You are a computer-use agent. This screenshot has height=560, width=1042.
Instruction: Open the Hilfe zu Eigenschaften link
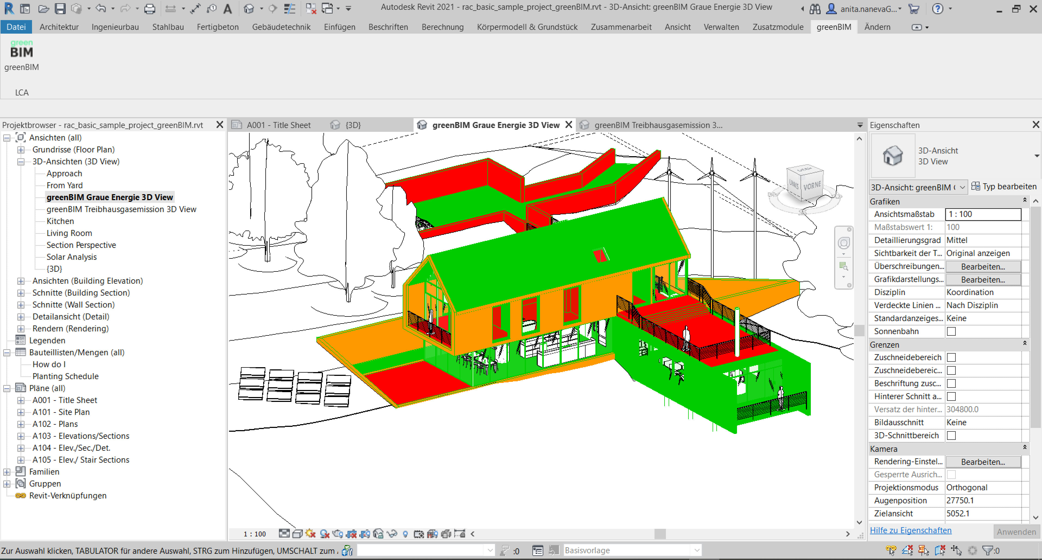[911, 530]
